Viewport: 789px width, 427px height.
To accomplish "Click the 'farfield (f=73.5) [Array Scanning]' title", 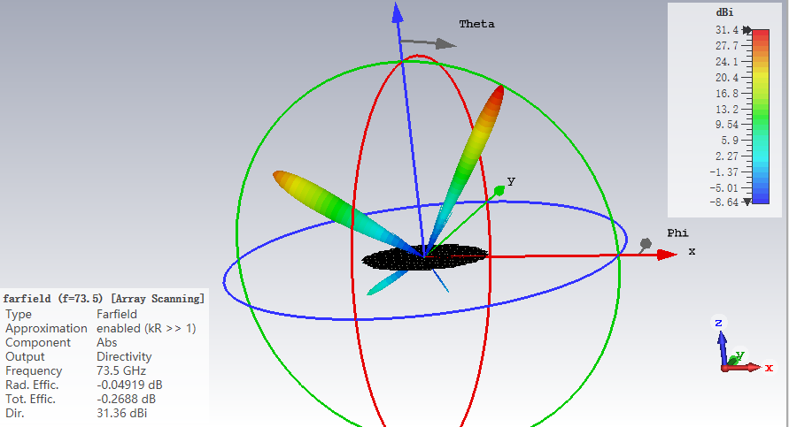I will [104, 299].
